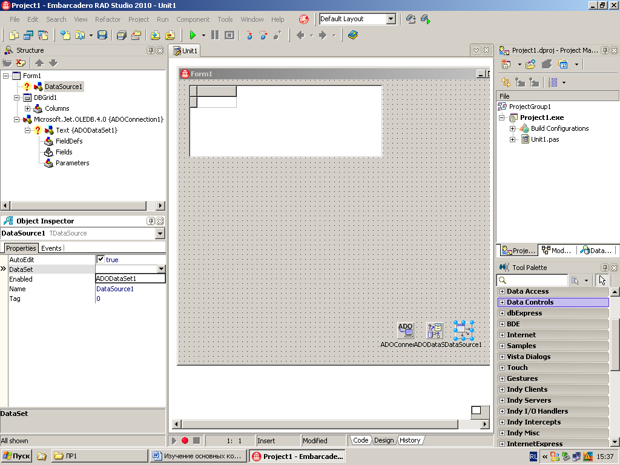Expand the Data Controls palette category
The height and width of the screenshot is (465, 620).
pos(502,302)
